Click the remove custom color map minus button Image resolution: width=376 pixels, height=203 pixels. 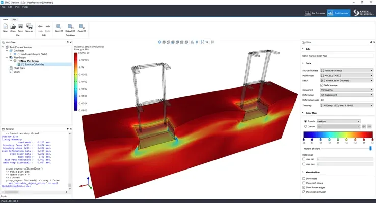point(369,126)
